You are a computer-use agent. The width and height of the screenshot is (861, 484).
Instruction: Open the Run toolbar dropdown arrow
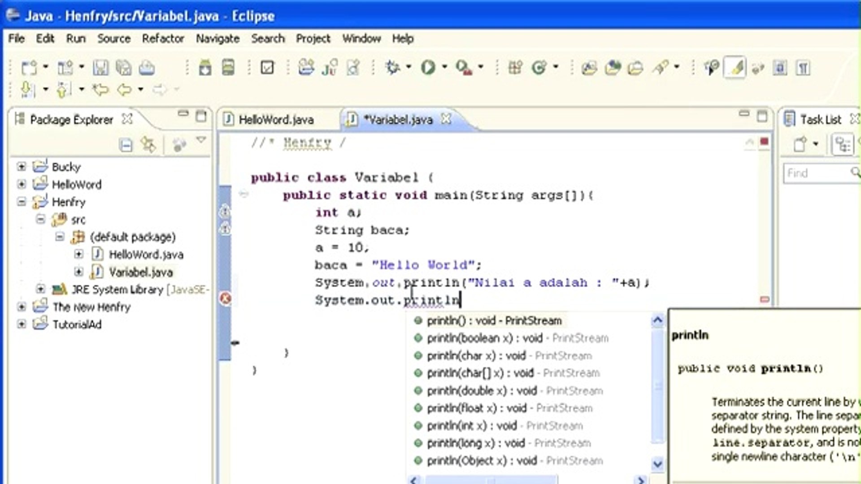coord(444,67)
